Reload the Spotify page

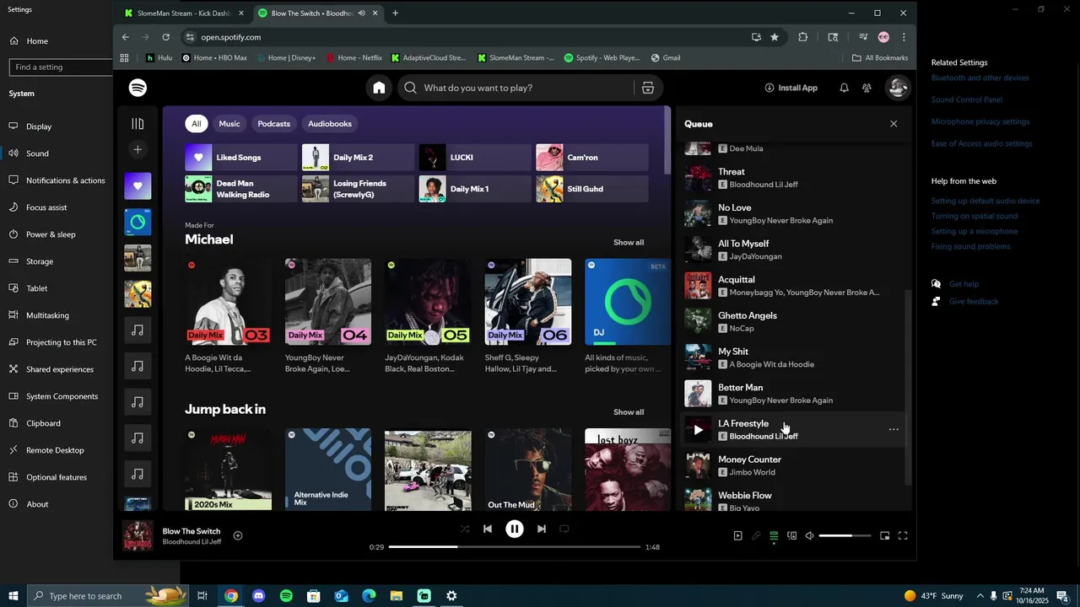[x=165, y=37]
